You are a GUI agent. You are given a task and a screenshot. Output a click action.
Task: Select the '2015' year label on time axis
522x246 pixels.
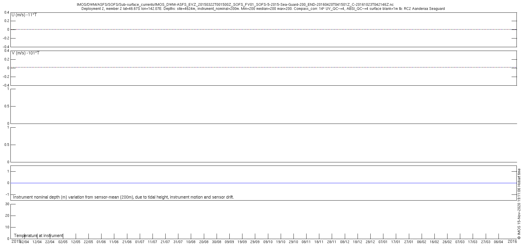point(16,241)
